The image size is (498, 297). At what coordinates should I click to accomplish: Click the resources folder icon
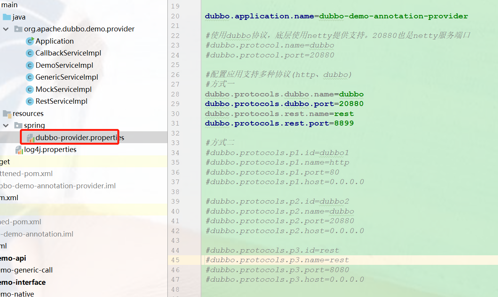(7, 114)
